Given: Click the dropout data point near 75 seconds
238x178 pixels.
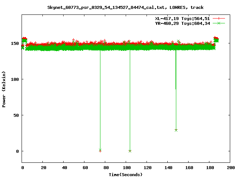Looking at the screenshot, I should coord(100,150).
